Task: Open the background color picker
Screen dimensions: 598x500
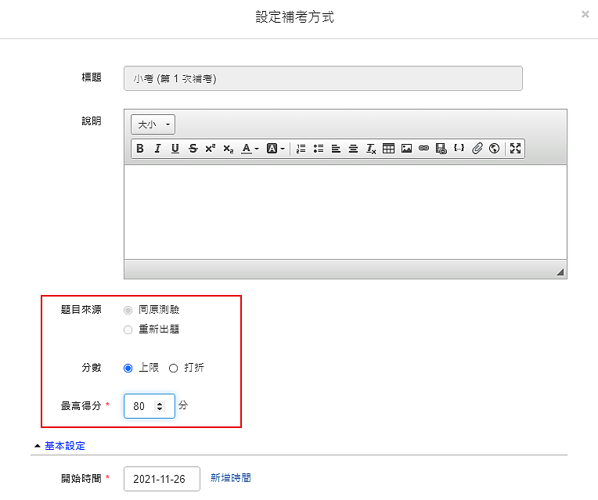Action: tap(276, 149)
